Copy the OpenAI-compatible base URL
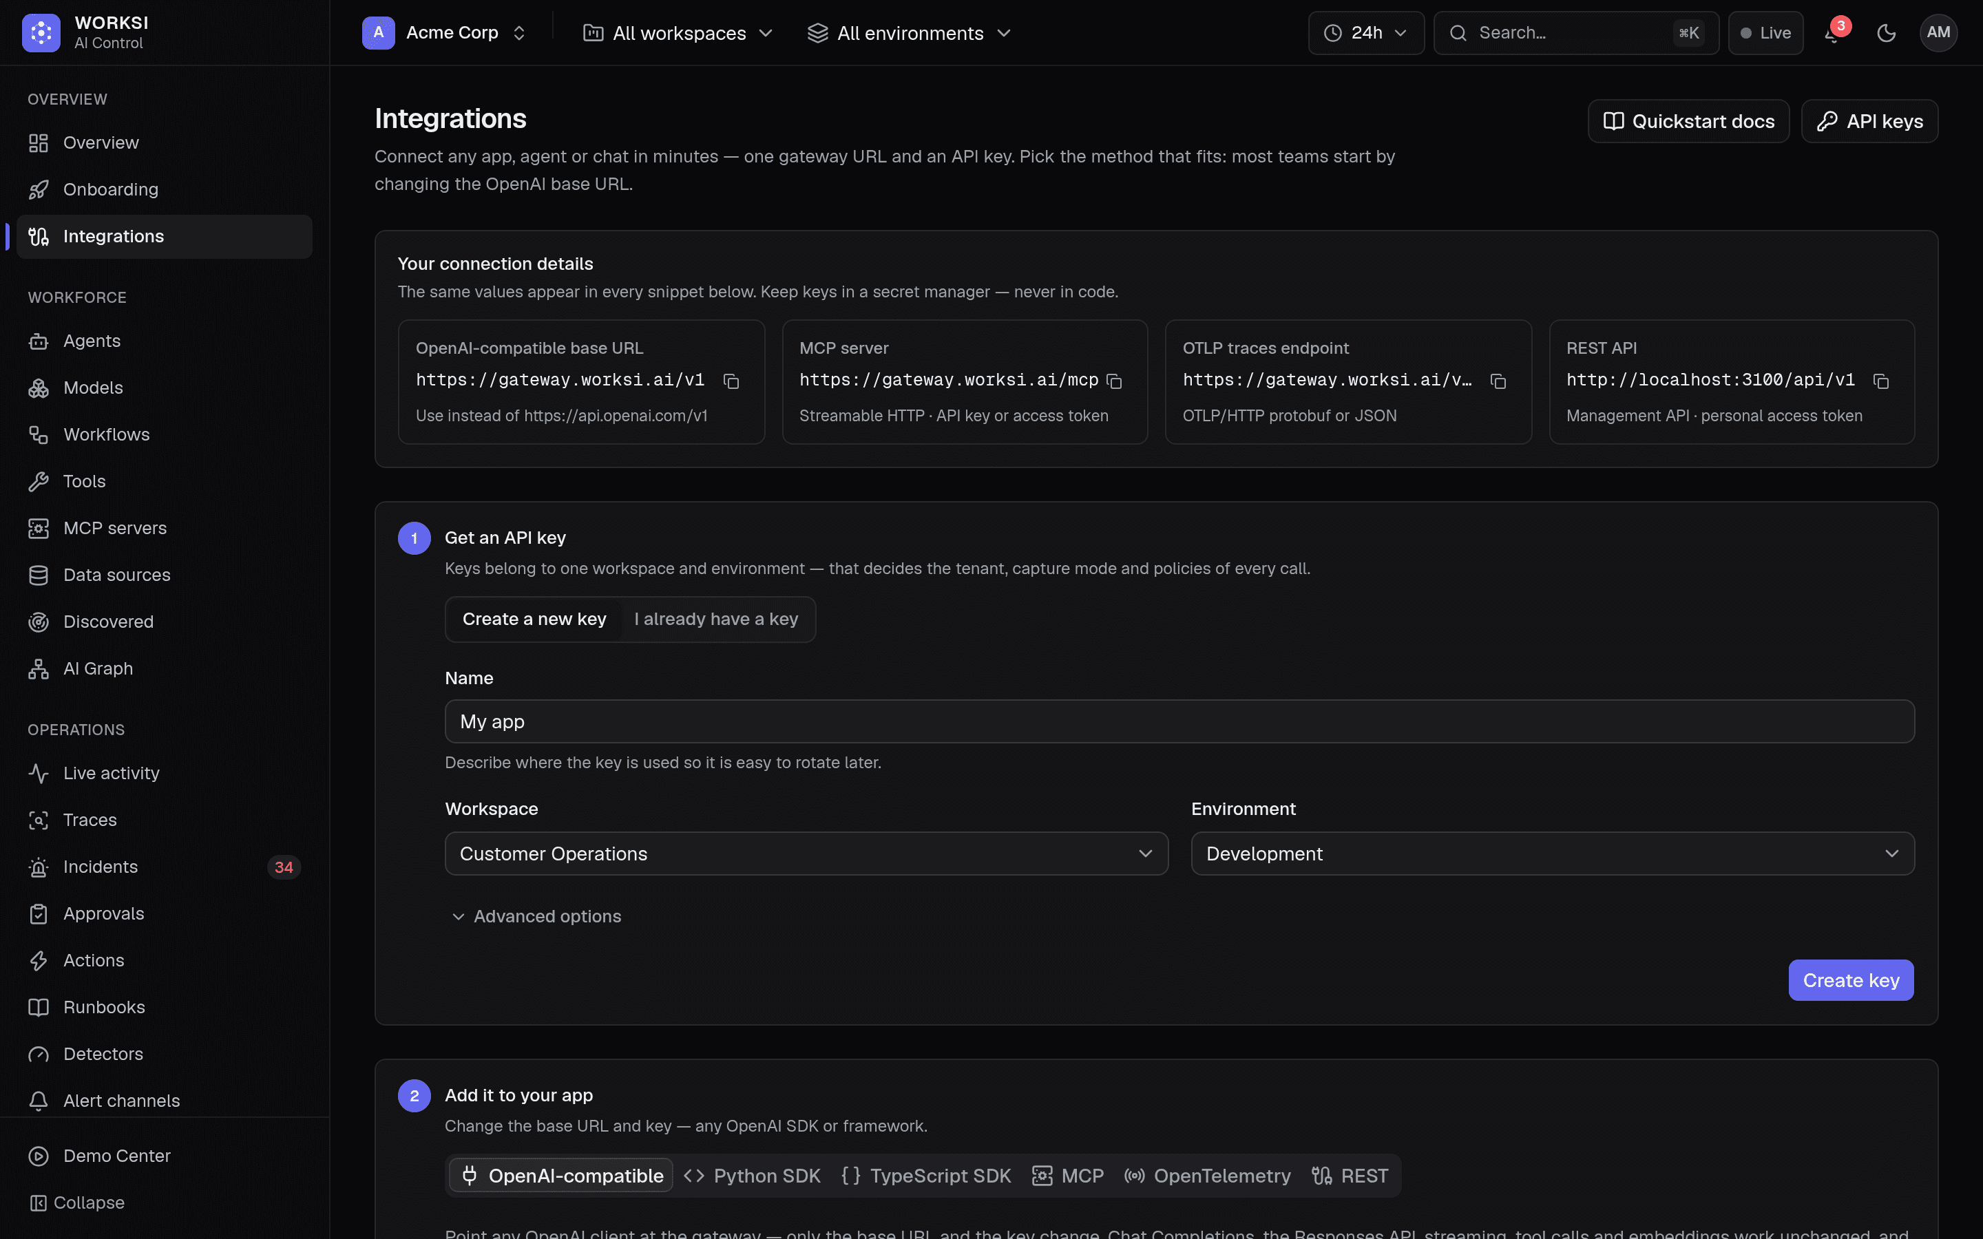This screenshot has height=1239, width=1983. tap(731, 381)
